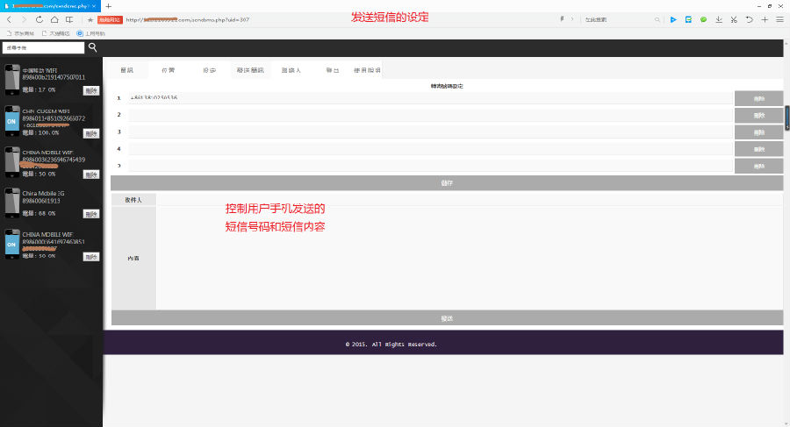Click the forwarding number field in row 1
Screen dimensions: 790x427
[431, 97]
